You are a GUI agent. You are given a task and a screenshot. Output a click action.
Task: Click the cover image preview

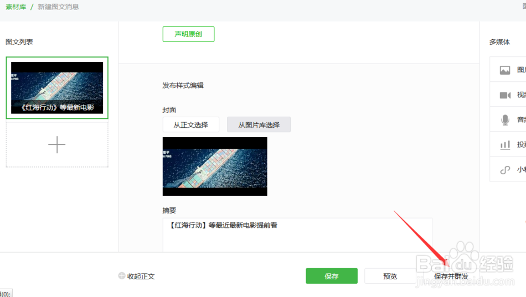pos(215,166)
